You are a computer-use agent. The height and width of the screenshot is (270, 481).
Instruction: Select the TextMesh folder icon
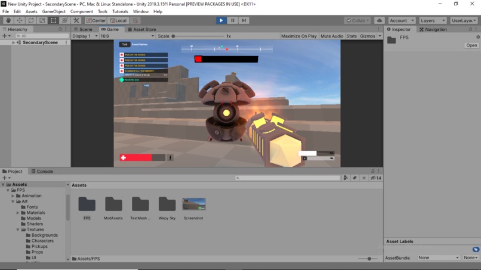(140, 204)
